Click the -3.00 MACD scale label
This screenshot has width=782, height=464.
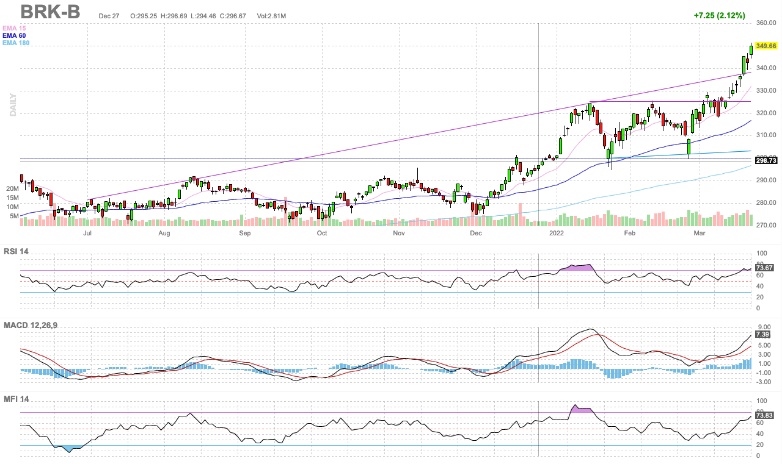(x=764, y=382)
